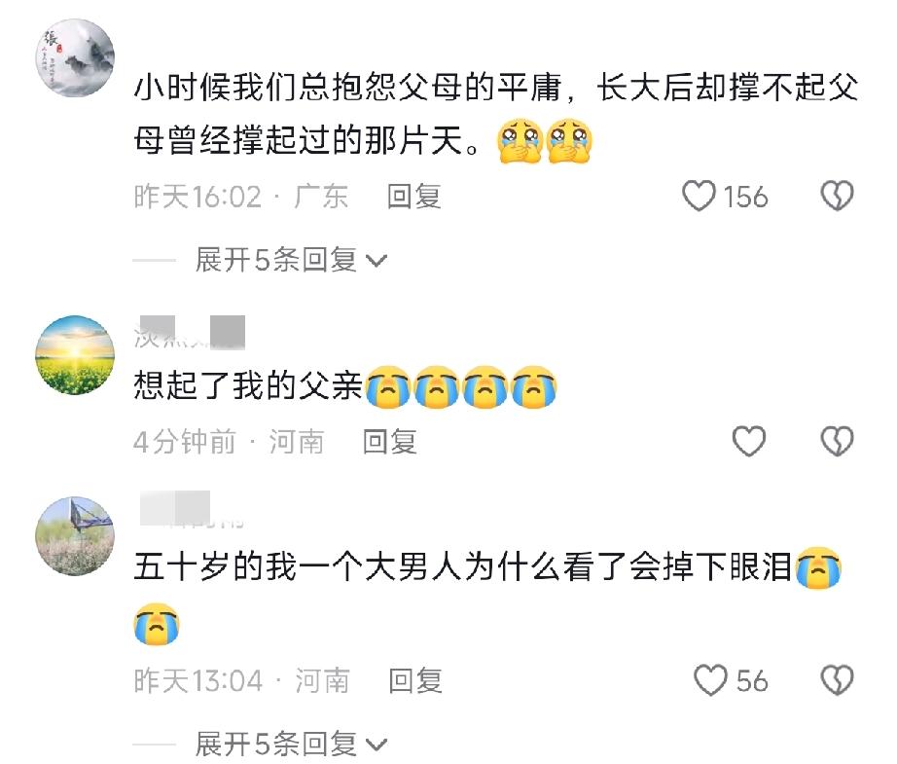
Task: Tap broken heart on 想起了我的父亲 comment
Action: [837, 441]
